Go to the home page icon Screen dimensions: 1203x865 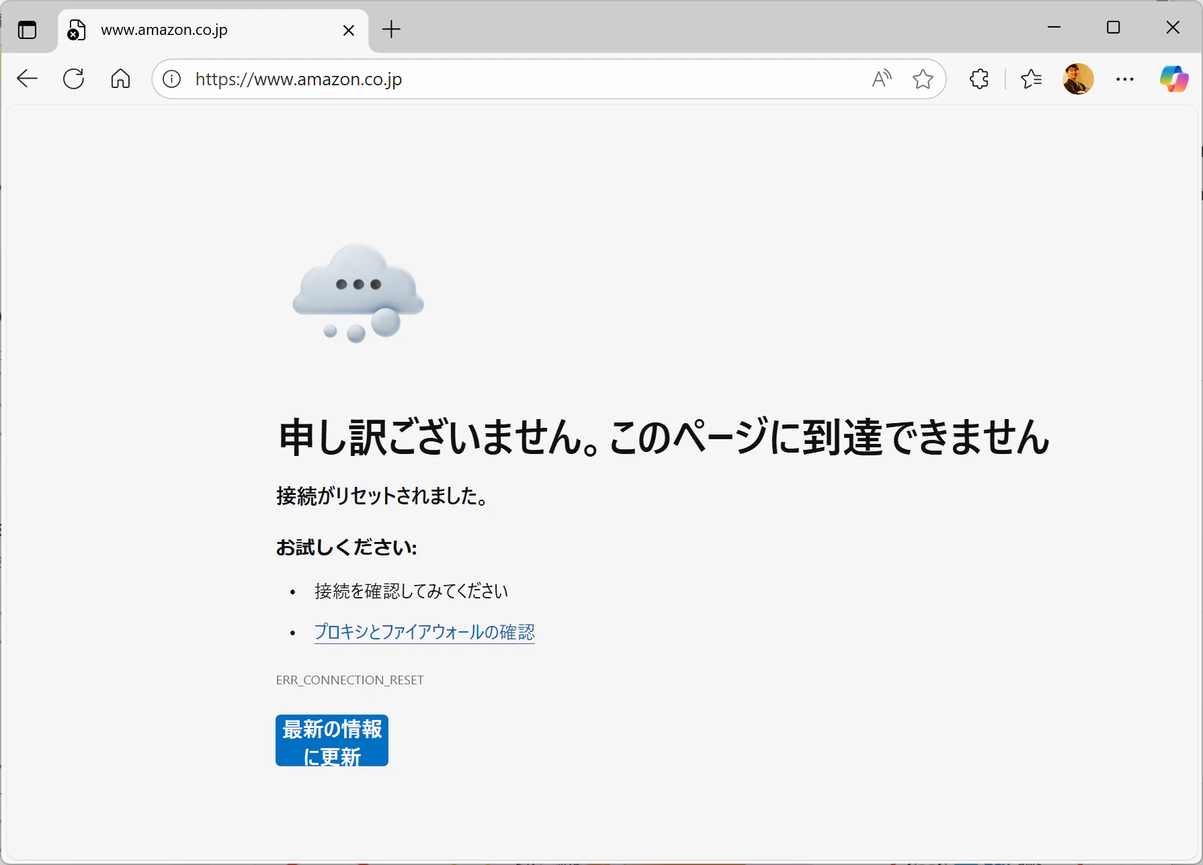120,79
